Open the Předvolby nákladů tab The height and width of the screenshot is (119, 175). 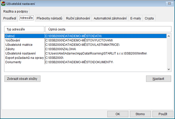pyautogui.click(x=49, y=18)
